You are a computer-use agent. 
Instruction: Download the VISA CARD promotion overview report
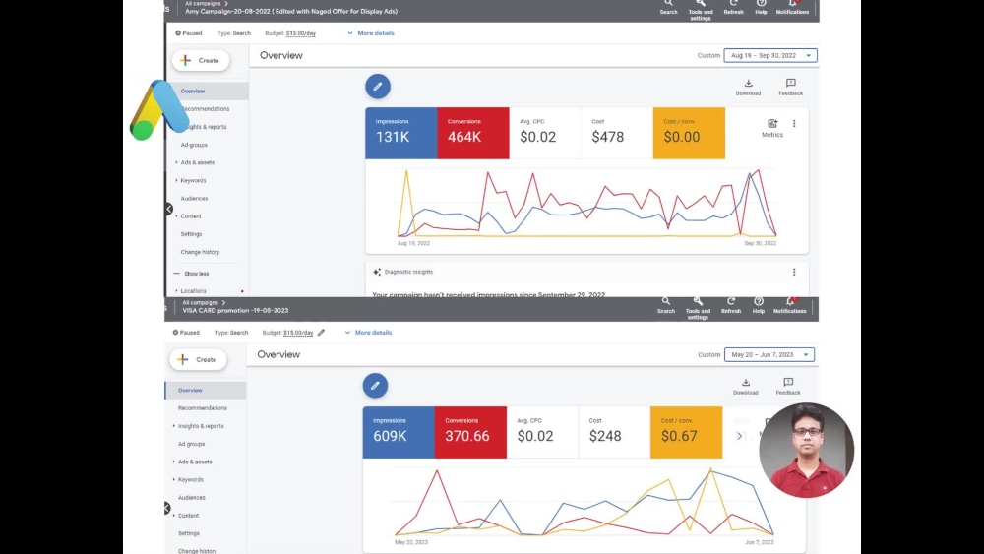tap(746, 386)
